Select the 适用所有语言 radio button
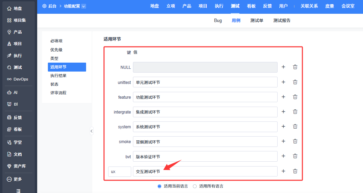This screenshot has width=363, height=193. click(x=195, y=186)
